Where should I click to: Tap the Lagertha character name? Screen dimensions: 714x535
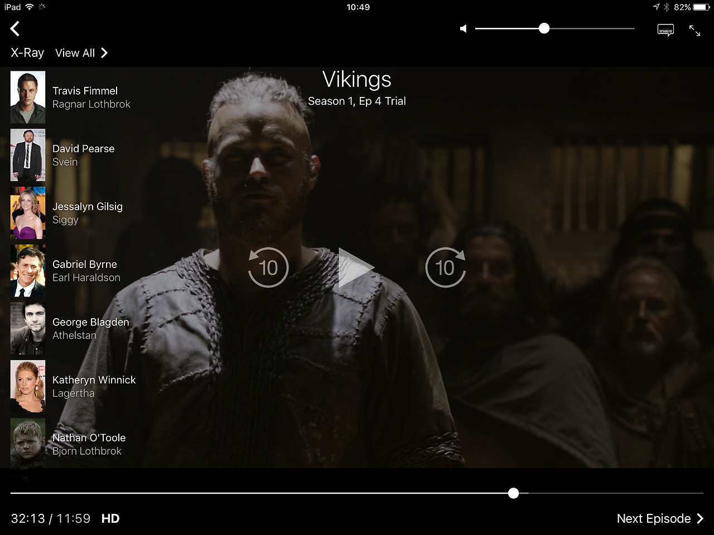[x=74, y=393]
